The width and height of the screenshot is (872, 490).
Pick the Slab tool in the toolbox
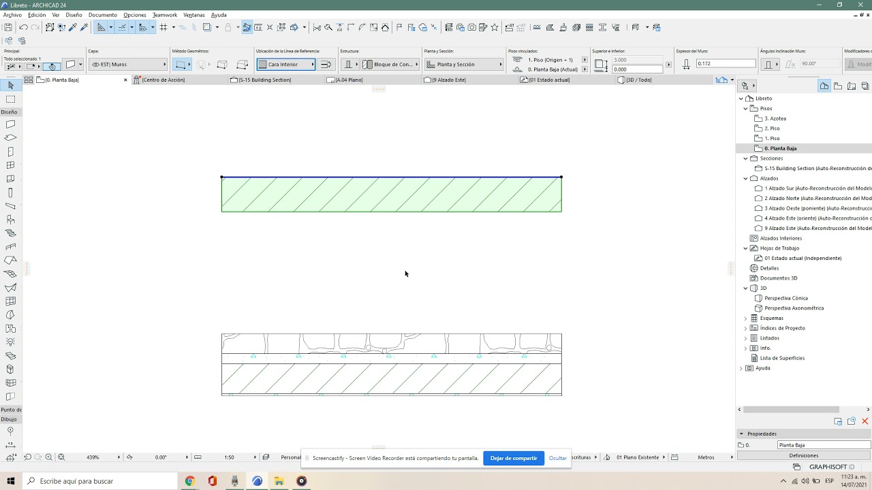(10, 138)
